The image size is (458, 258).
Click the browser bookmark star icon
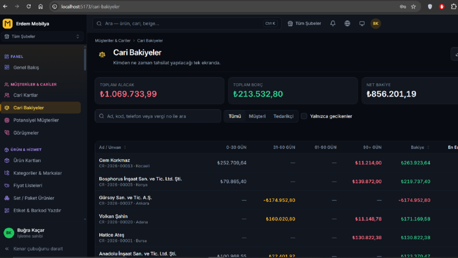click(x=414, y=6)
